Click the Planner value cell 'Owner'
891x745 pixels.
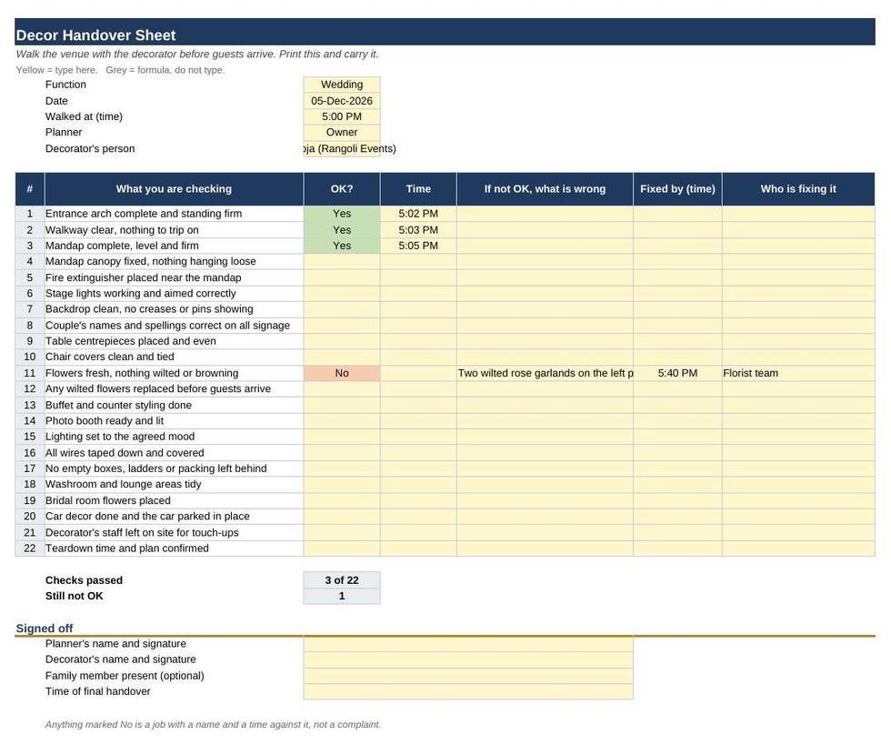(x=342, y=132)
